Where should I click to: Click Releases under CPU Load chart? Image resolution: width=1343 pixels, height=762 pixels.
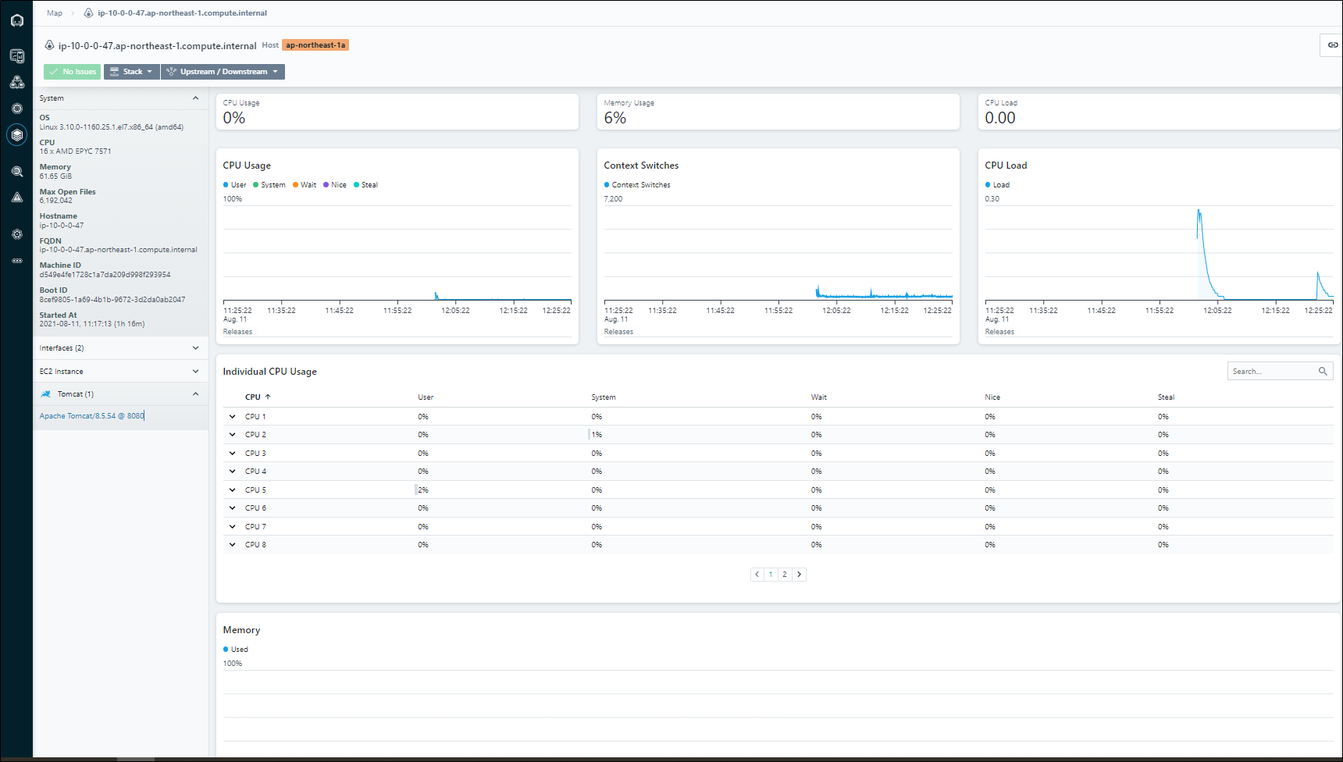(x=999, y=332)
